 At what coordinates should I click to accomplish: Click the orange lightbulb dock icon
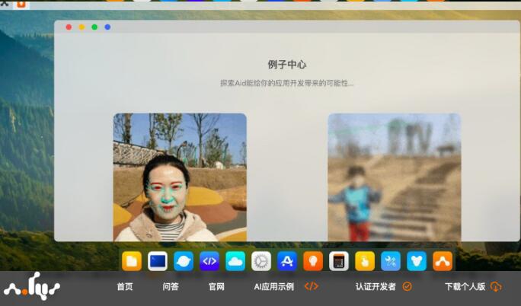pos(313,261)
